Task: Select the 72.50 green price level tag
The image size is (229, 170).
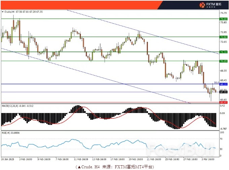Action: [x=223, y=37]
